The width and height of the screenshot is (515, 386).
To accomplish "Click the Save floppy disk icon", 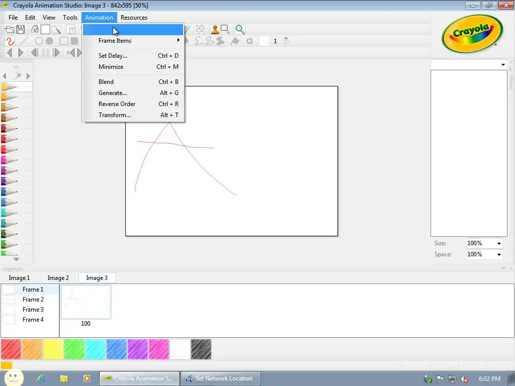I will (x=20, y=30).
